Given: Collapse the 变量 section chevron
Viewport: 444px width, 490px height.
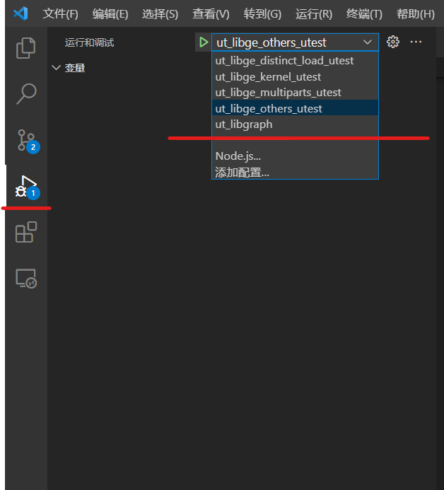Looking at the screenshot, I should pyautogui.click(x=57, y=68).
